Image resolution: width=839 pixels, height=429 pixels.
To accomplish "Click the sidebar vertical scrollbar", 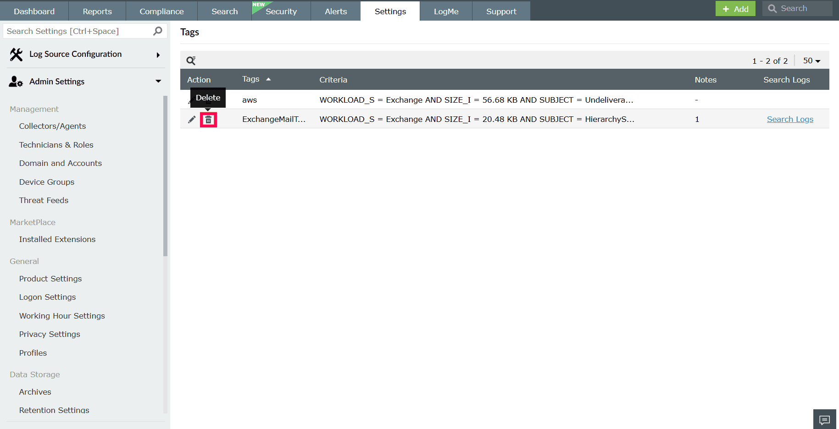I will click(x=165, y=176).
